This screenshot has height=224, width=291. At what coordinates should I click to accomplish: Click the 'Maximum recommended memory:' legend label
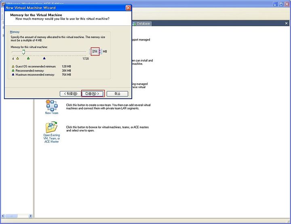coord(35,75)
